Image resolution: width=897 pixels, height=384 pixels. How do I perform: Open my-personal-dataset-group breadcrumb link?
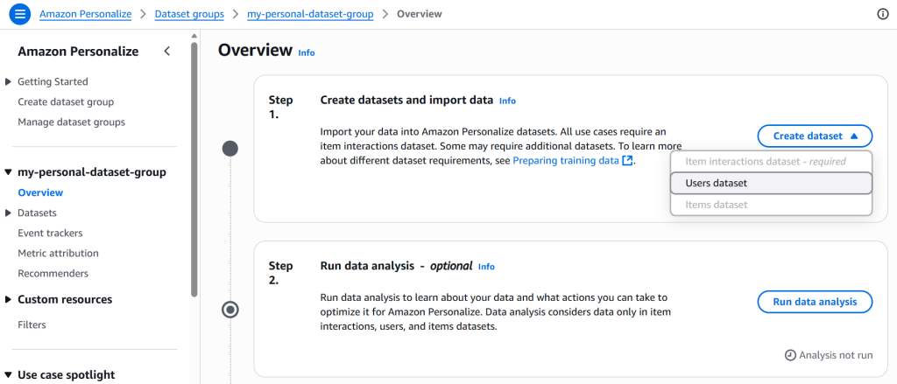(310, 14)
